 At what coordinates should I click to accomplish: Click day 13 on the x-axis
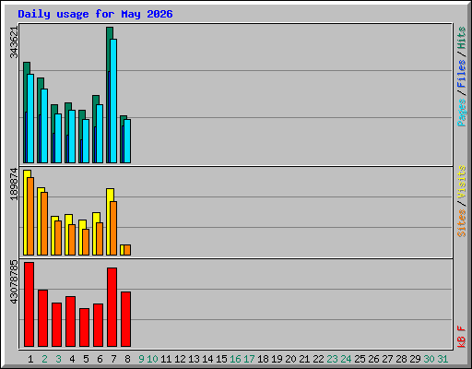click(x=194, y=359)
